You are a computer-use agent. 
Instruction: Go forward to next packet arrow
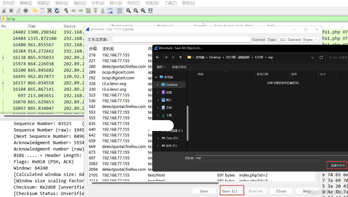81,11
